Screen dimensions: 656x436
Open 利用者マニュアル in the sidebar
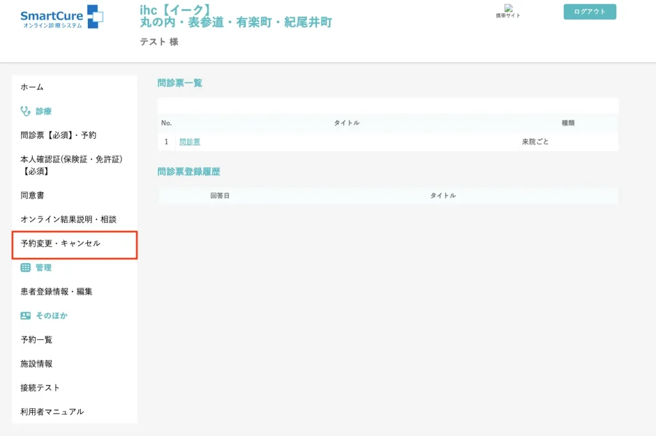(x=52, y=412)
